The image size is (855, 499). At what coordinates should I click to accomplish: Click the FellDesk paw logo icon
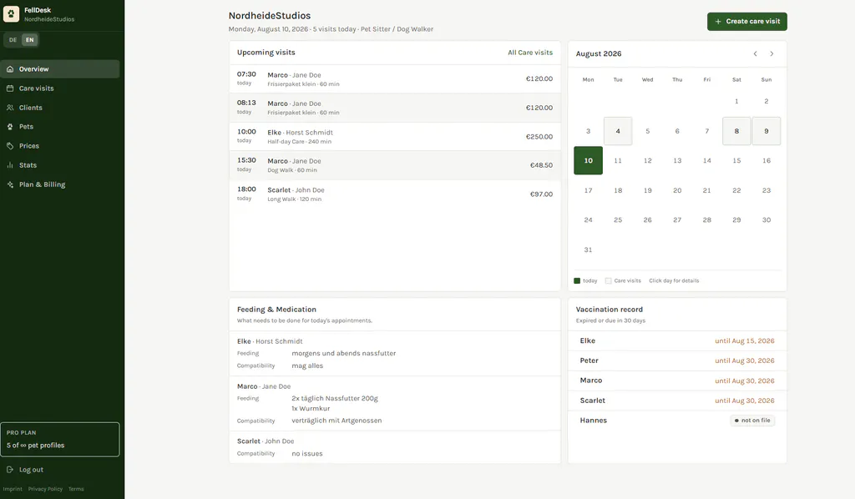(11, 14)
